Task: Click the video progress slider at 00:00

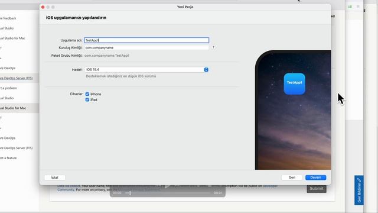Action: click(168, 193)
